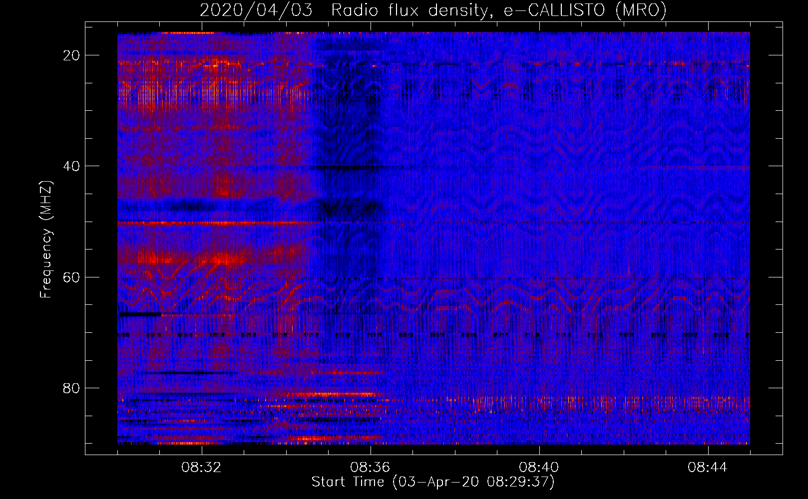This screenshot has height=499, width=808.
Task: Click the 20 MHz frequency tick label
Action: pyautogui.click(x=72, y=55)
